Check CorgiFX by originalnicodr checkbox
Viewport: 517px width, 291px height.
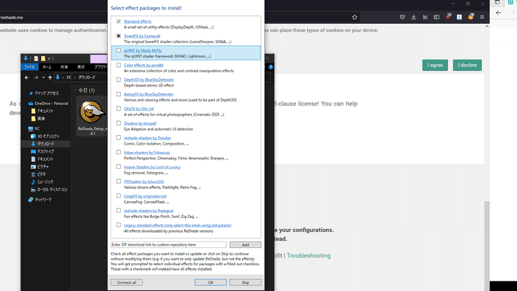click(x=118, y=196)
